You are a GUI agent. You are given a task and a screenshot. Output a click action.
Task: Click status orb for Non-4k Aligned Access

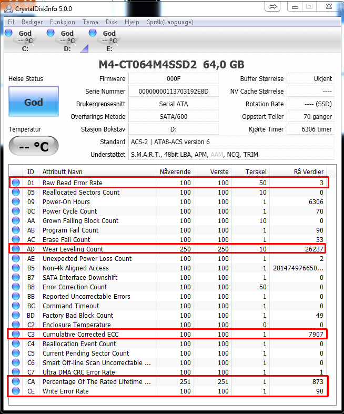16,268
